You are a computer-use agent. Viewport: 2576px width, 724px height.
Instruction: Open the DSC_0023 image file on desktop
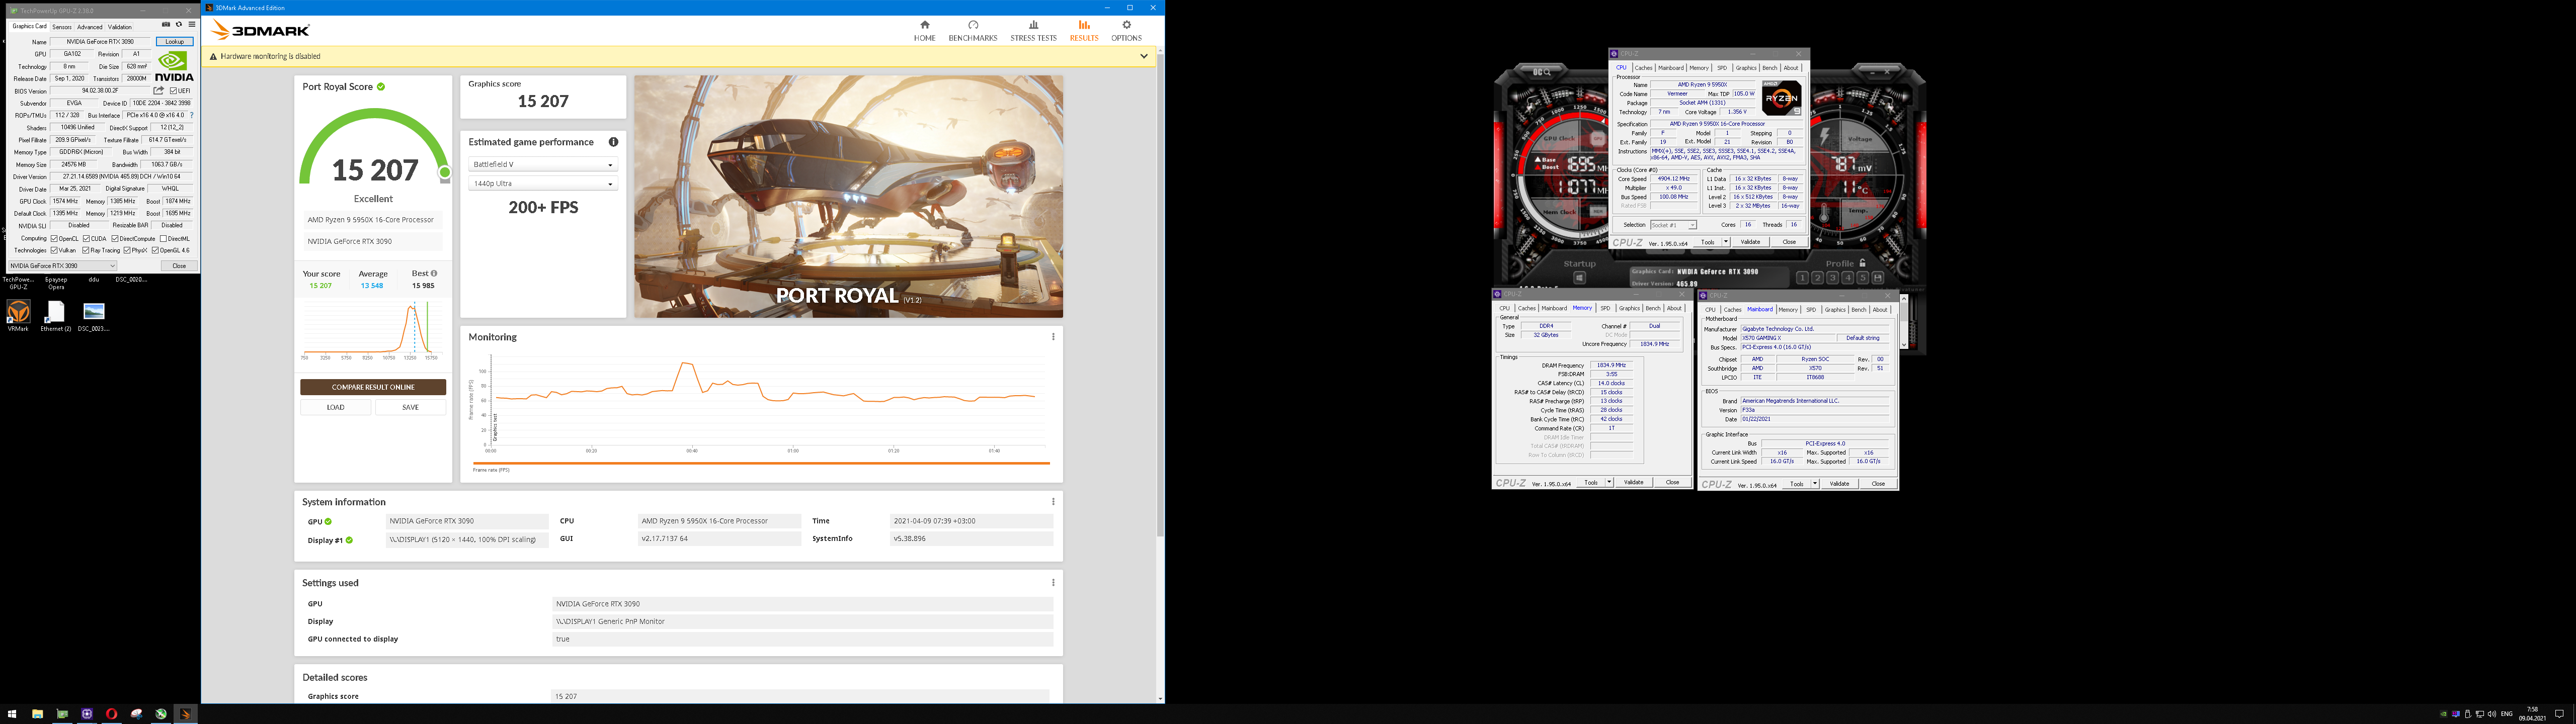[x=93, y=316]
